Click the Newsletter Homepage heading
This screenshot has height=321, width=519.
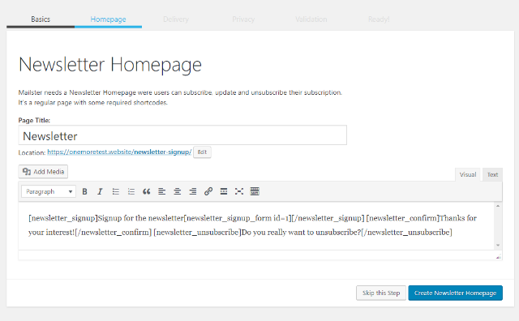[x=110, y=65]
